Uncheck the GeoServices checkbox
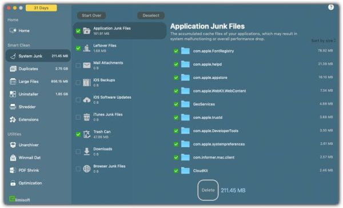 pyautogui.click(x=176, y=105)
